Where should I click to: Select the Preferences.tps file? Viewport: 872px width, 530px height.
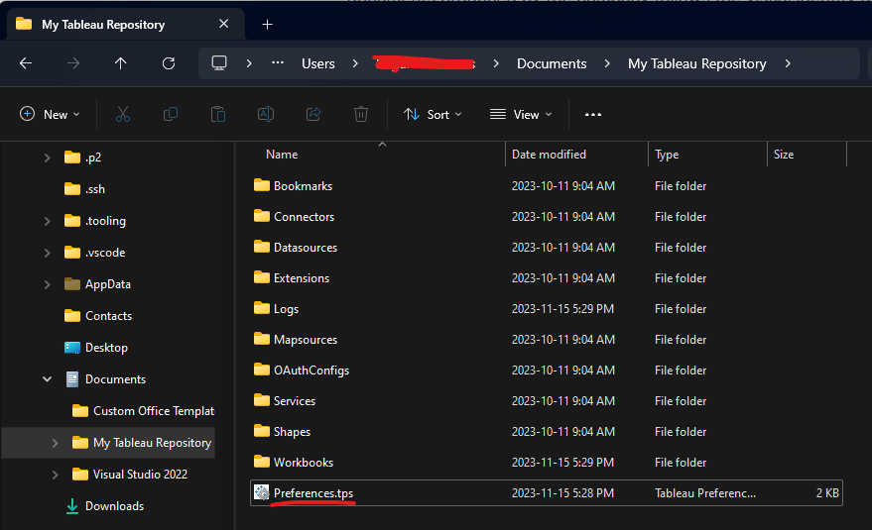coord(312,492)
